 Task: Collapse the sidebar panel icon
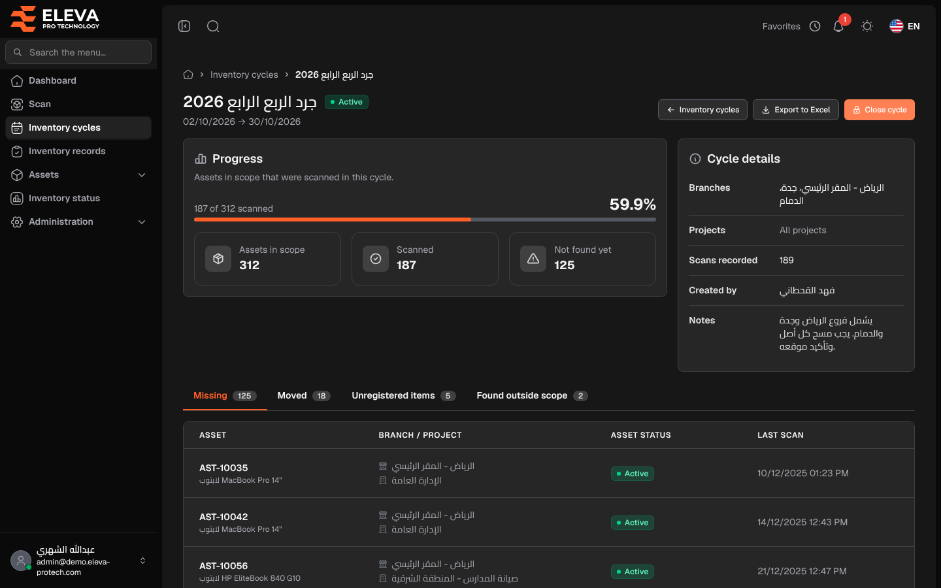click(x=184, y=26)
